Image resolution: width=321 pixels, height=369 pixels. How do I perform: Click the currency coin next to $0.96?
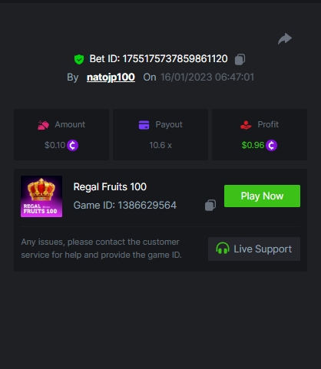271,146
